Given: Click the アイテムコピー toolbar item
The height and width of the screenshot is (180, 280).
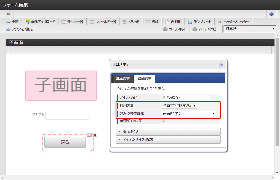Looking at the screenshot, I should (x=206, y=29).
